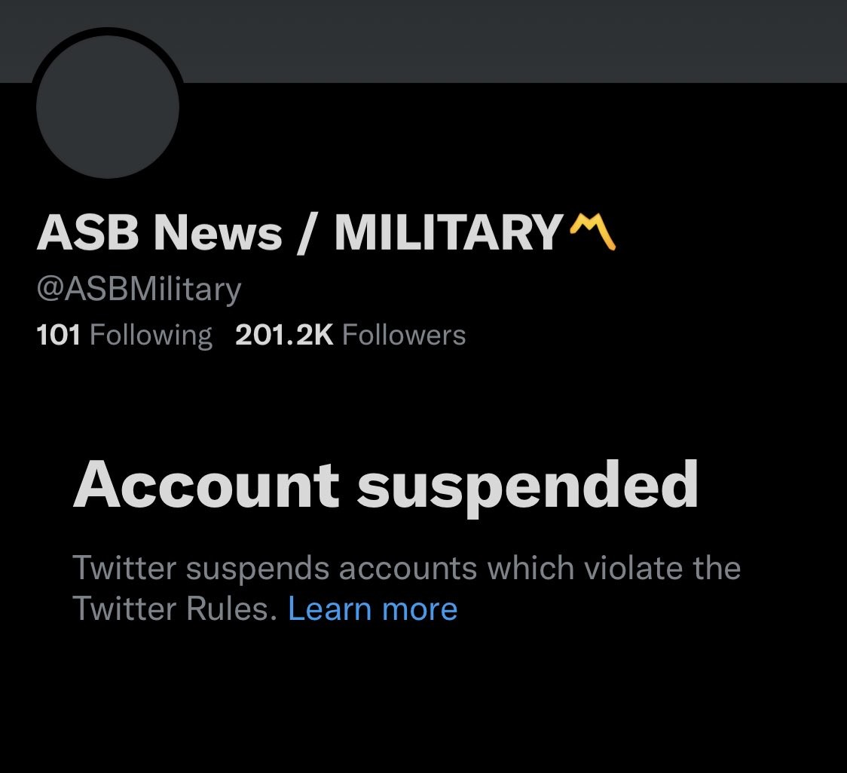This screenshot has width=847, height=773.
Task: Click the word "Account" in the heading
Action: coord(206,485)
